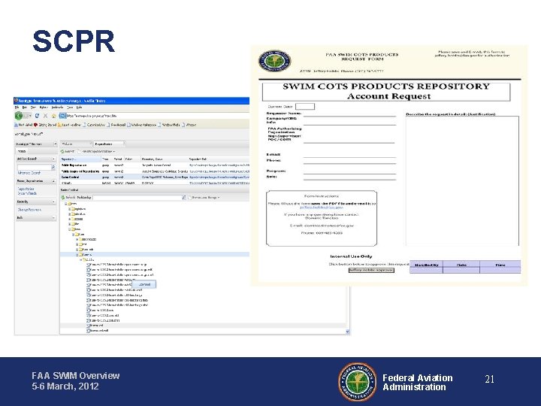Viewport: 541px width, 406px height.
Task: Click the Stop loading X icon
Action: 45,116
